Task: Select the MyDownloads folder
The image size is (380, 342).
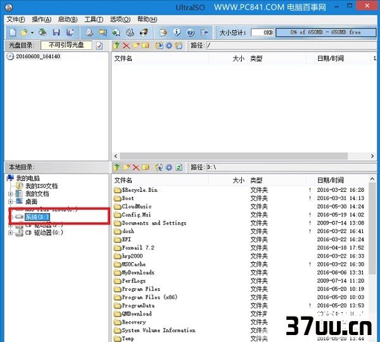Action: click(x=138, y=272)
